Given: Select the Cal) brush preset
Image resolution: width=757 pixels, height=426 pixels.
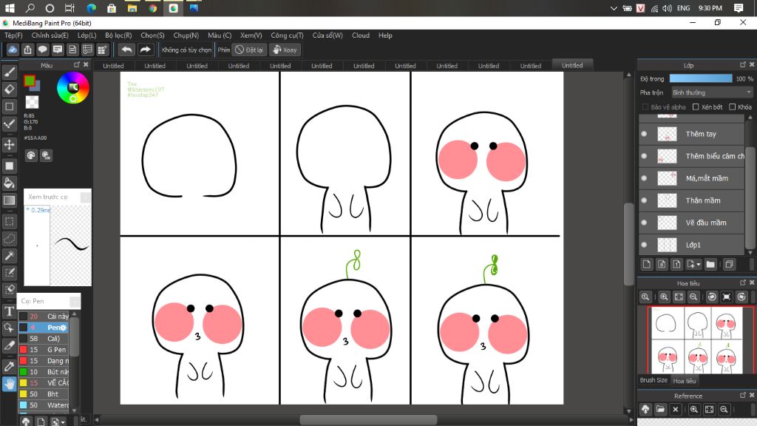Looking at the screenshot, I should [x=44, y=339].
